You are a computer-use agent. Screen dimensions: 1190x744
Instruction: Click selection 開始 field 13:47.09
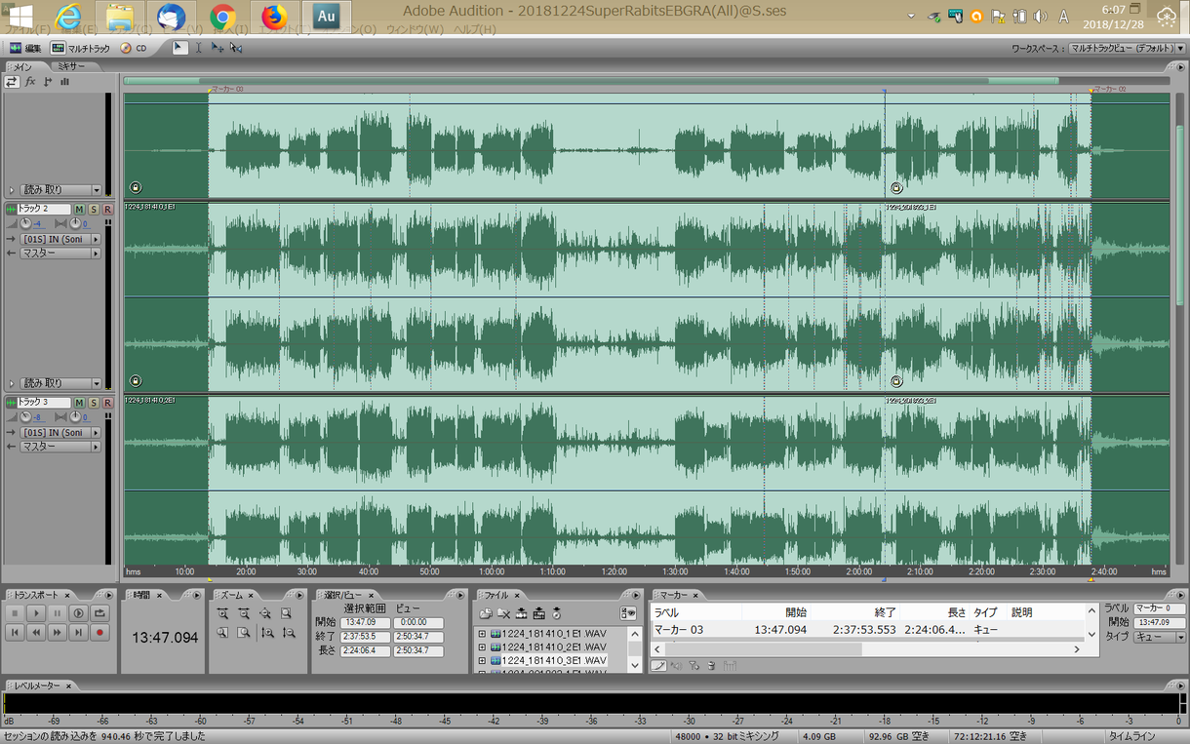pos(366,623)
